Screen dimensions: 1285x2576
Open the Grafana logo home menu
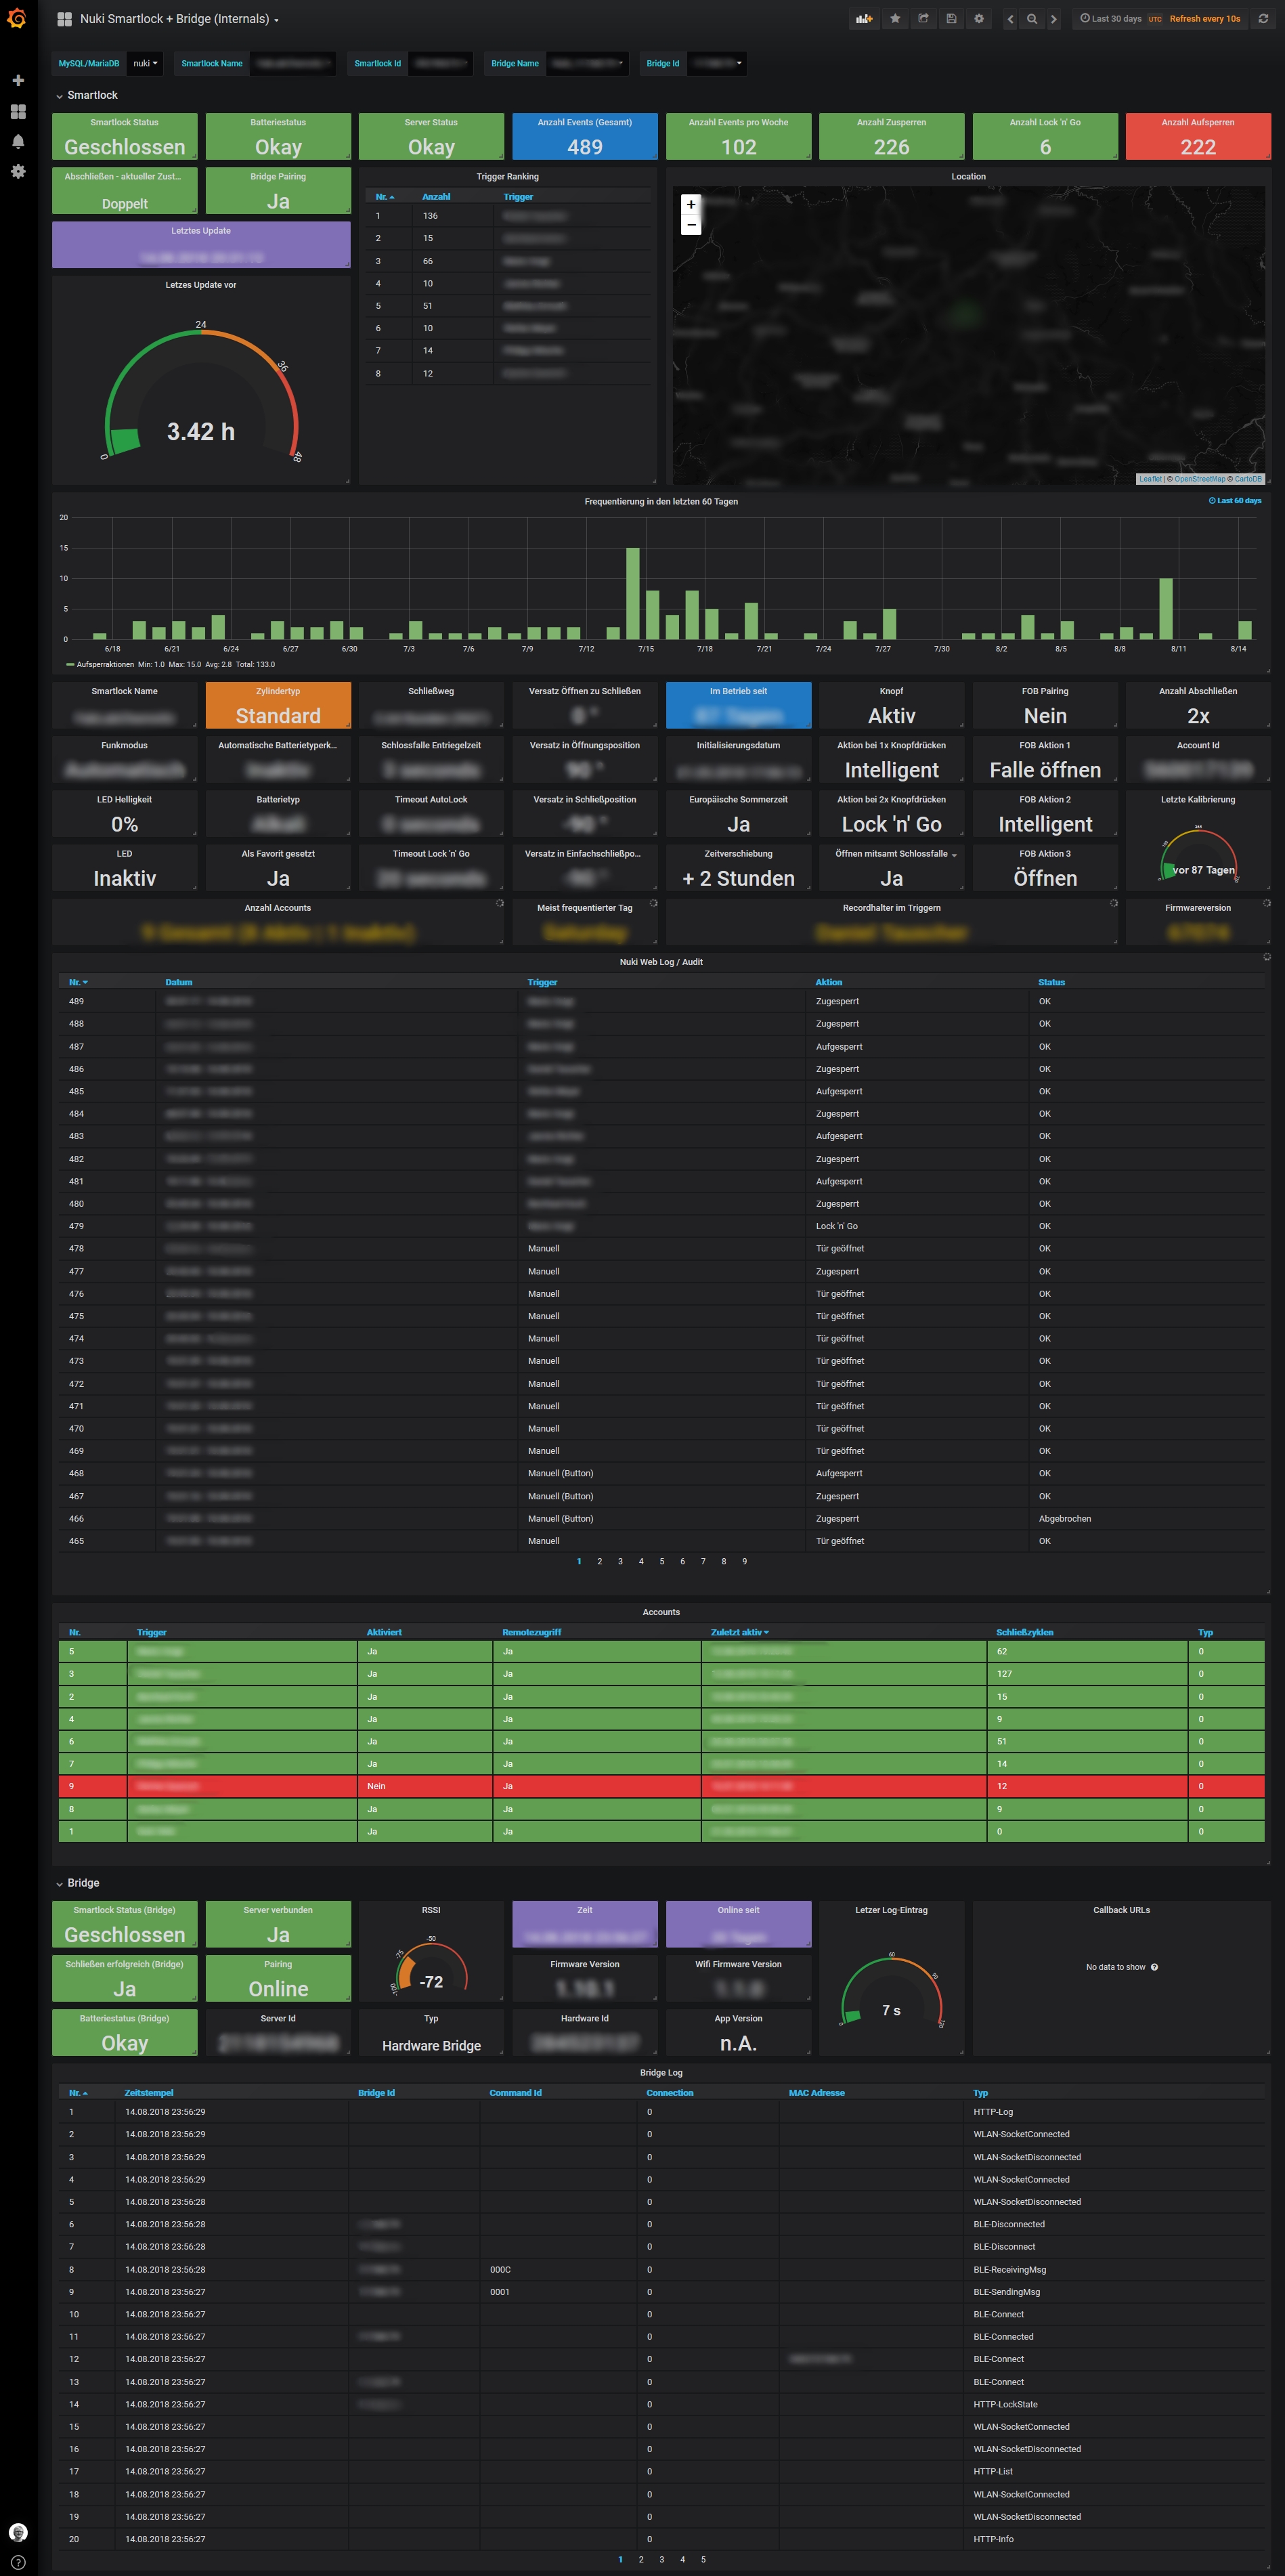coord(17,18)
